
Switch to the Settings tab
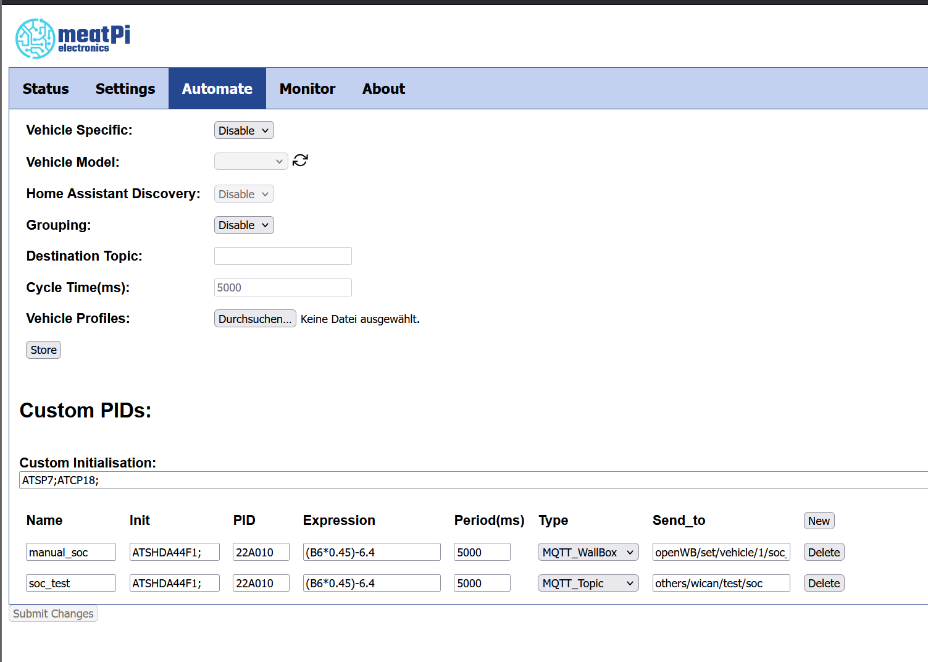[125, 89]
